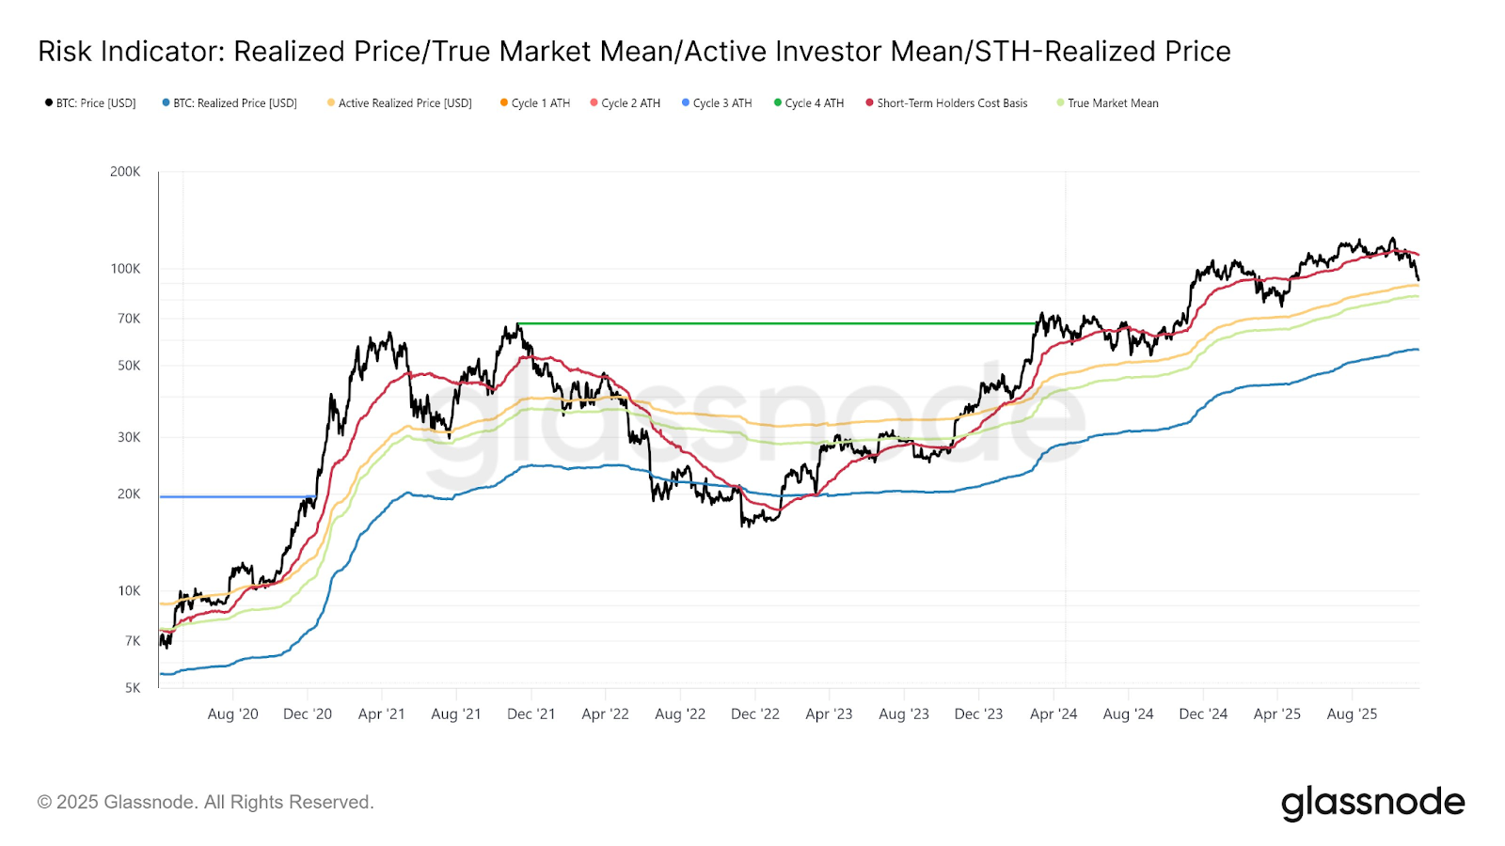
Task: Click the Risk Indicator chart title
Action: (x=634, y=52)
